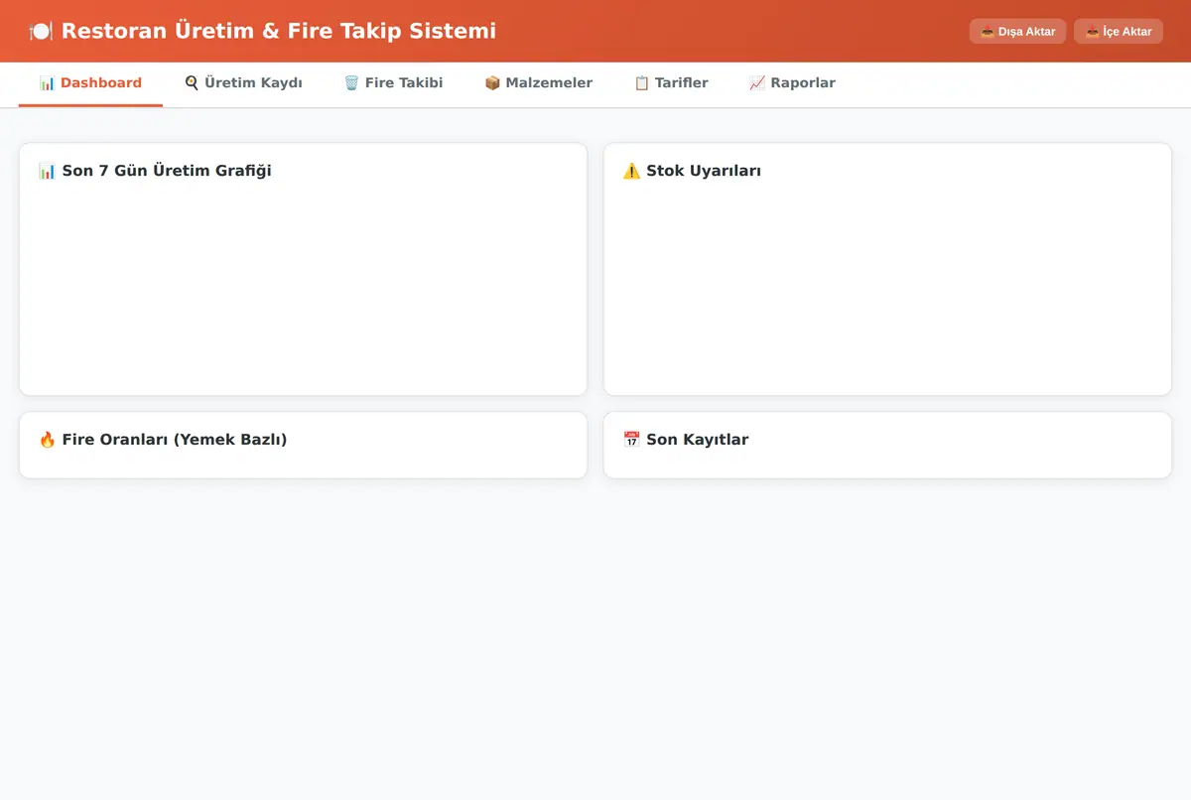Switch to the Dashboard tab
The width and height of the screenshot is (1191, 800).
click(x=90, y=83)
